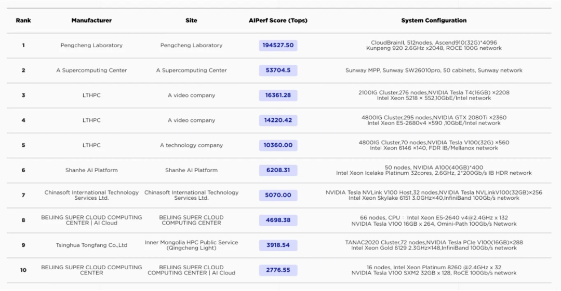Click A video company in rank 4 row
Screen dimensions: 561x291
[191, 120]
